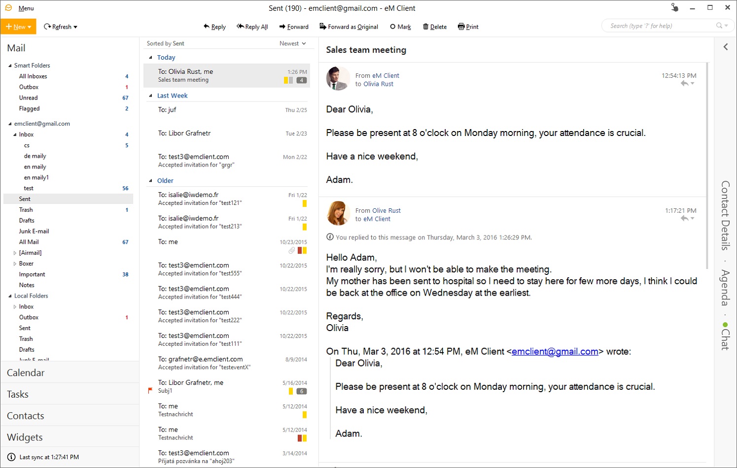Click Mark in the toolbar
The image size is (737, 468).
tap(400, 27)
